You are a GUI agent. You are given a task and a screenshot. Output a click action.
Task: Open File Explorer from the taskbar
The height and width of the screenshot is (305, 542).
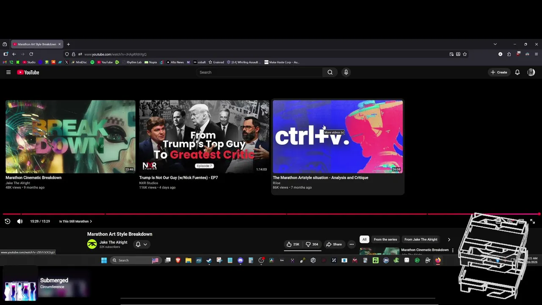point(188,261)
